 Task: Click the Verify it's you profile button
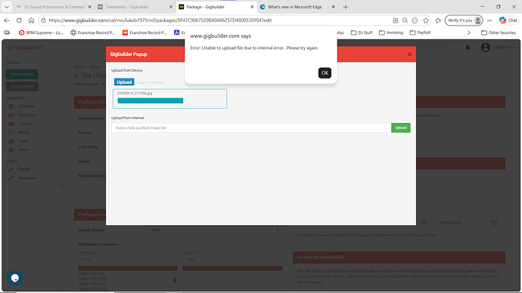click(x=464, y=20)
